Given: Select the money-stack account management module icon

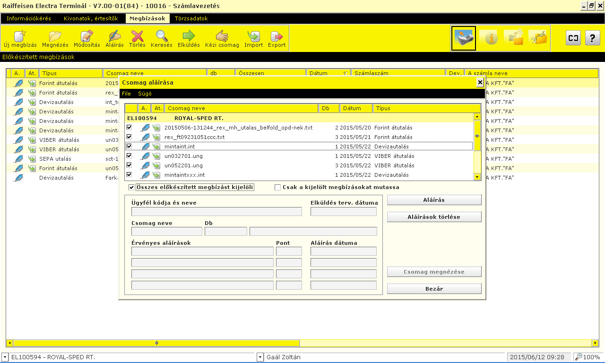Looking at the screenshot, I should click(464, 38).
